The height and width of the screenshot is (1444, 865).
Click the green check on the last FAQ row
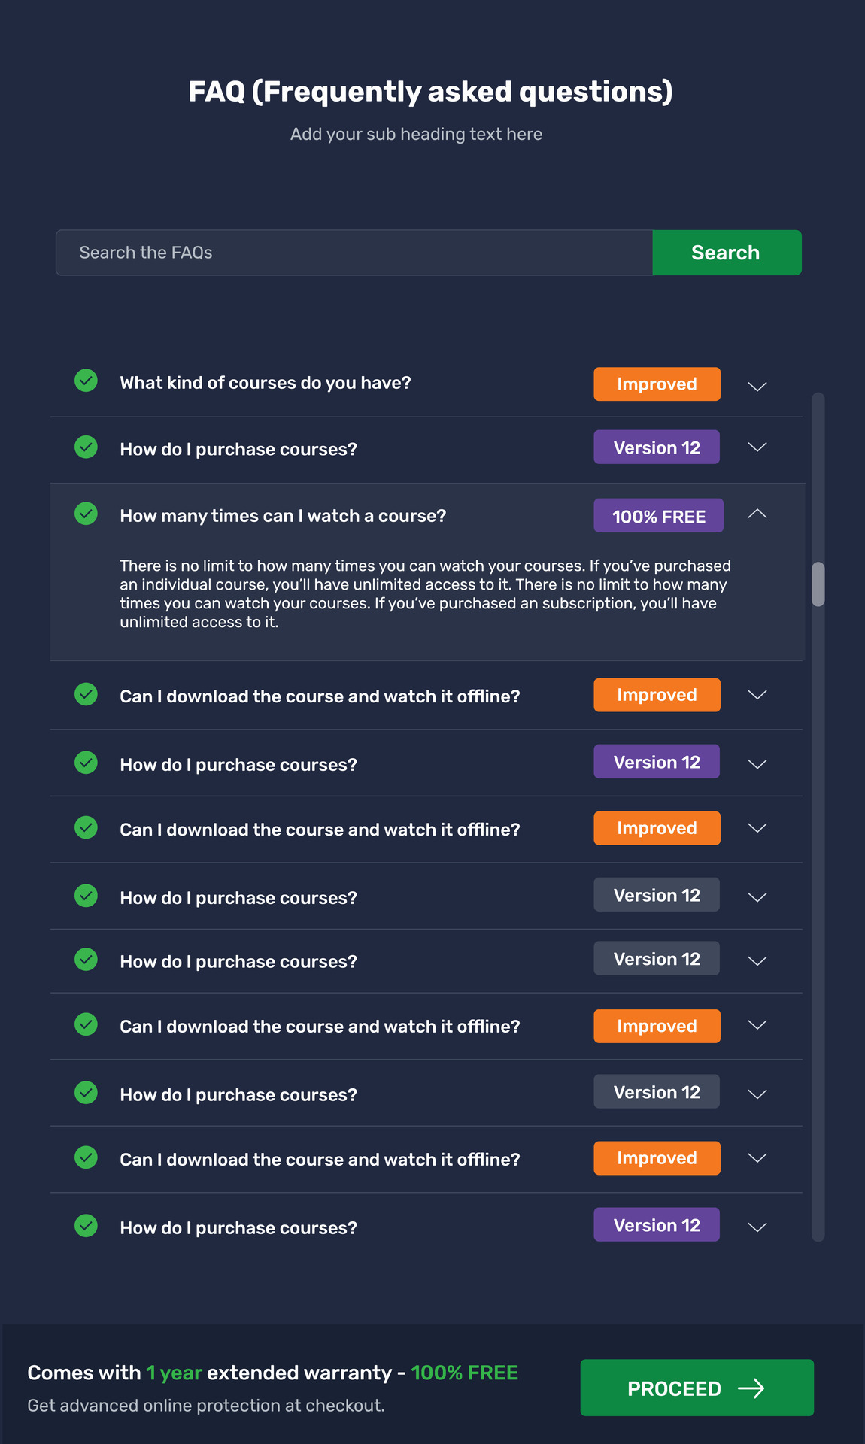point(85,1225)
